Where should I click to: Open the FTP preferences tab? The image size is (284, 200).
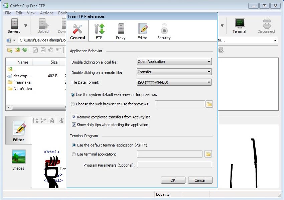coord(99,31)
